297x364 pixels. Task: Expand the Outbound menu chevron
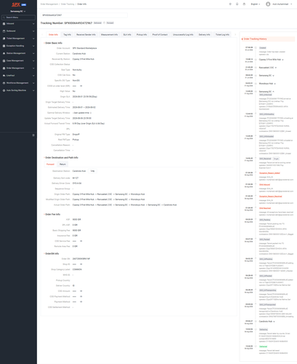[33, 31]
